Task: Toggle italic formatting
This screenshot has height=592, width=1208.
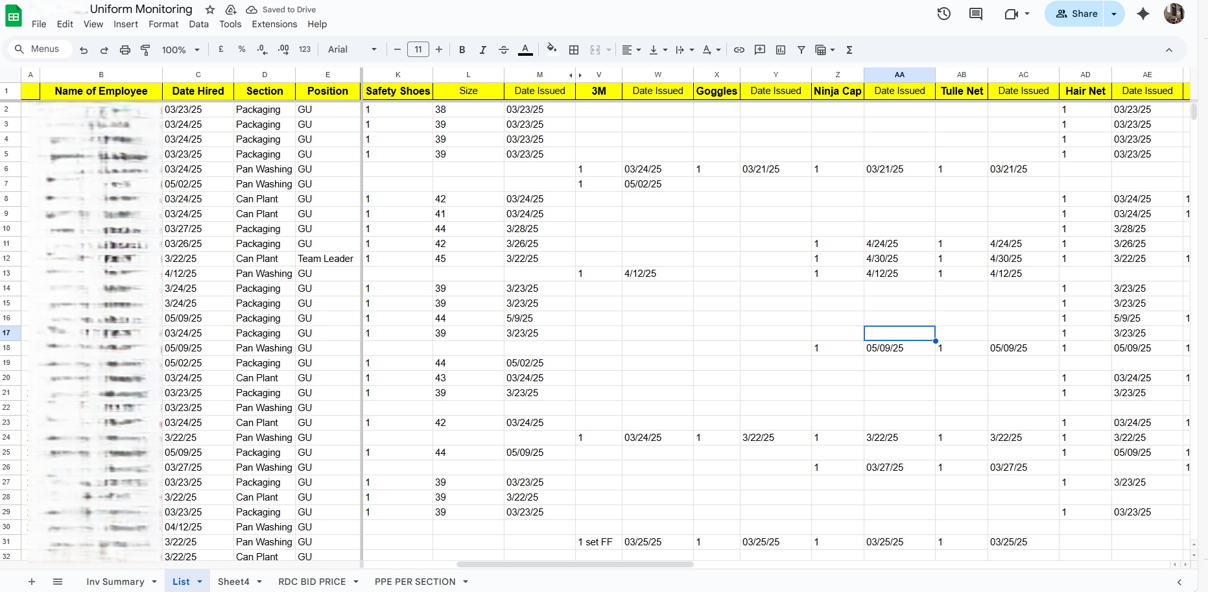Action: tap(482, 50)
